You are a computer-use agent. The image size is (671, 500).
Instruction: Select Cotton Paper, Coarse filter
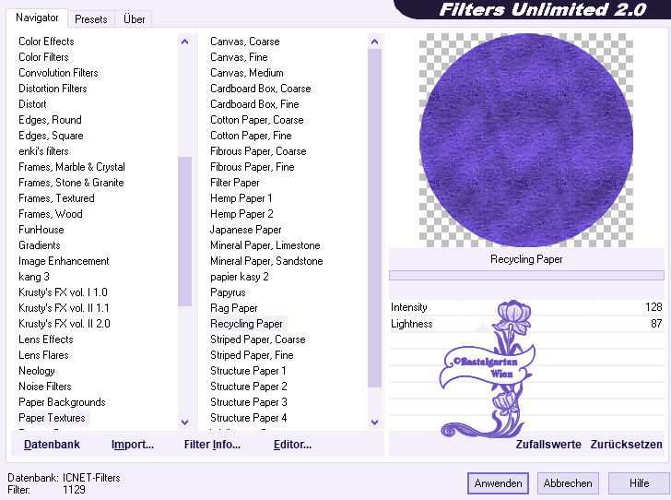click(x=257, y=120)
